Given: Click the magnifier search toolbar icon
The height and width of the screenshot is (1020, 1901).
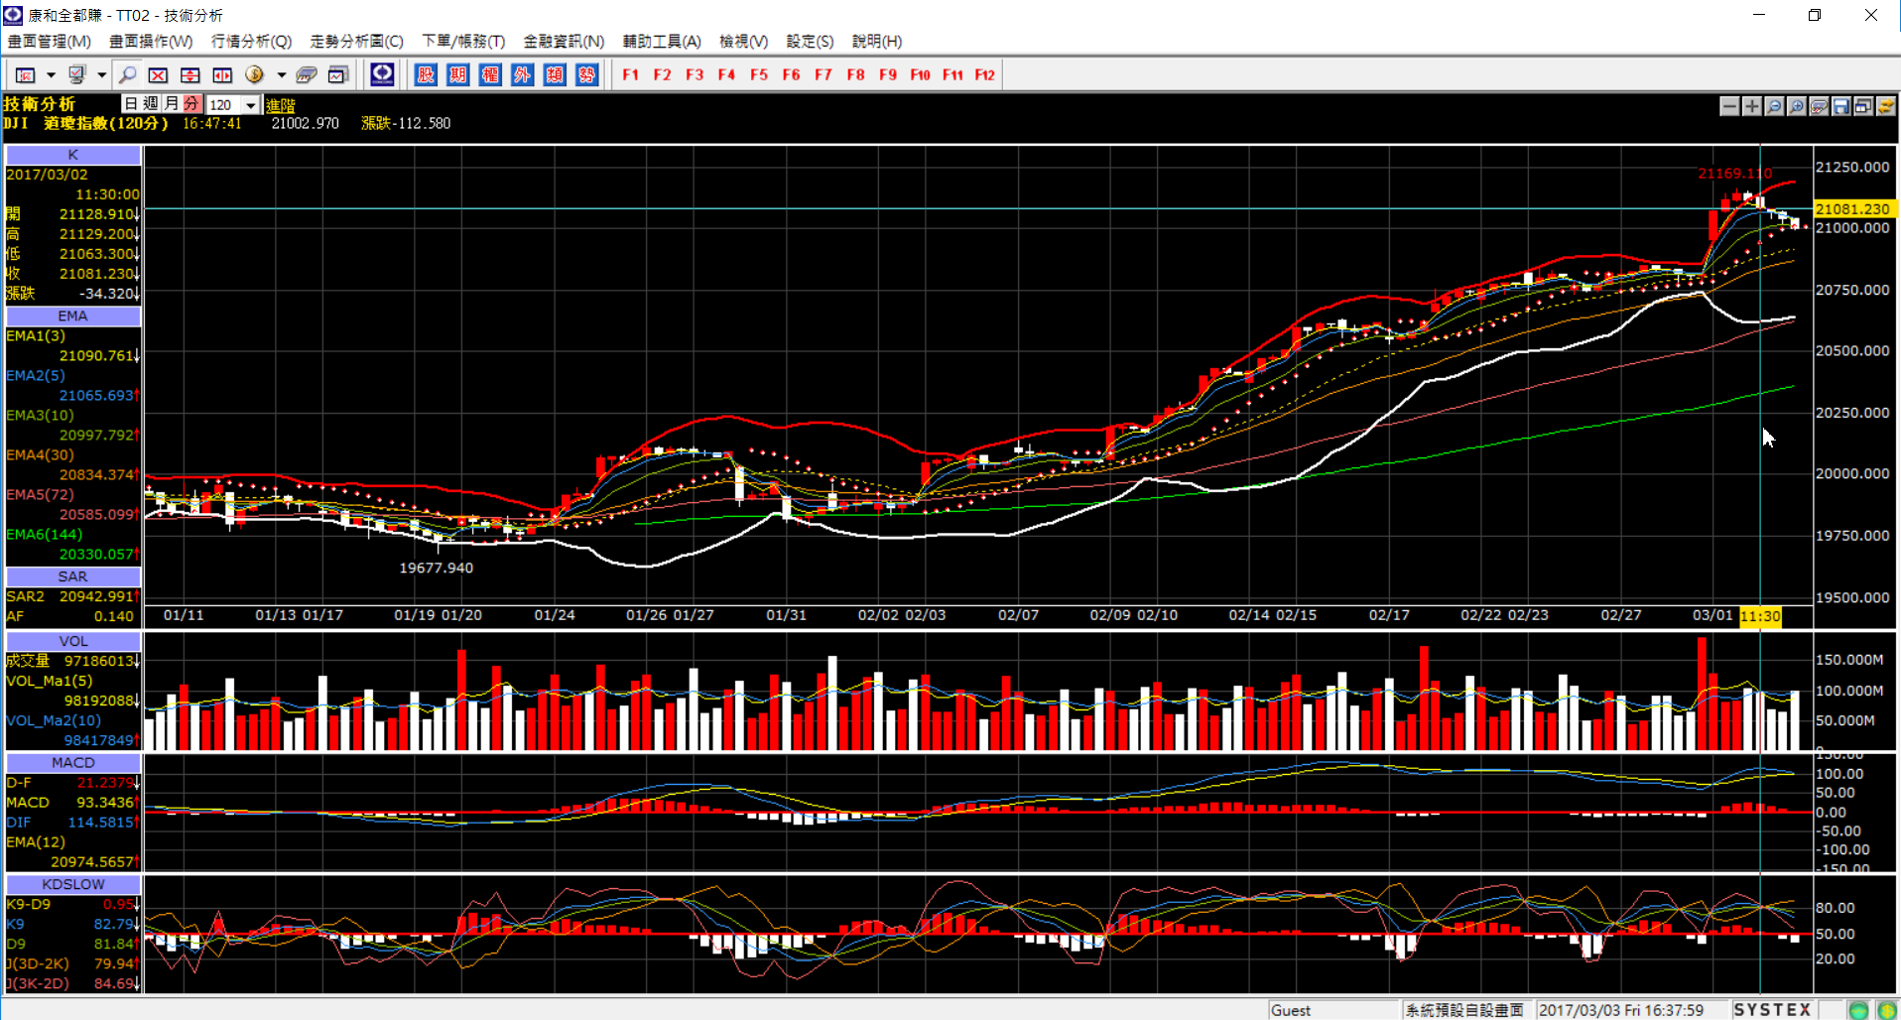Looking at the screenshot, I should pos(128,74).
